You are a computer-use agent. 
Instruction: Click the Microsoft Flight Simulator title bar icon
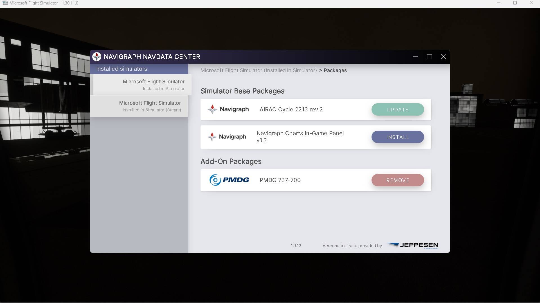pos(5,3)
